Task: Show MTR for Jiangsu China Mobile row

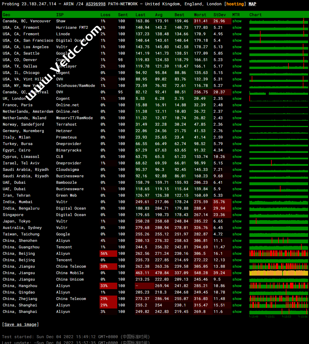Action: pos(237,273)
